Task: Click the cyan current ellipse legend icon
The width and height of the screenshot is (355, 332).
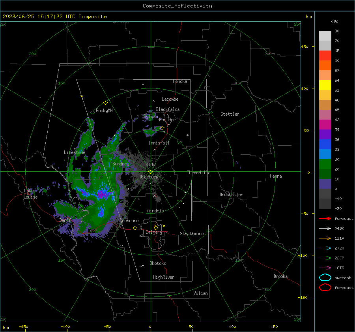Action: pos(325,278)
